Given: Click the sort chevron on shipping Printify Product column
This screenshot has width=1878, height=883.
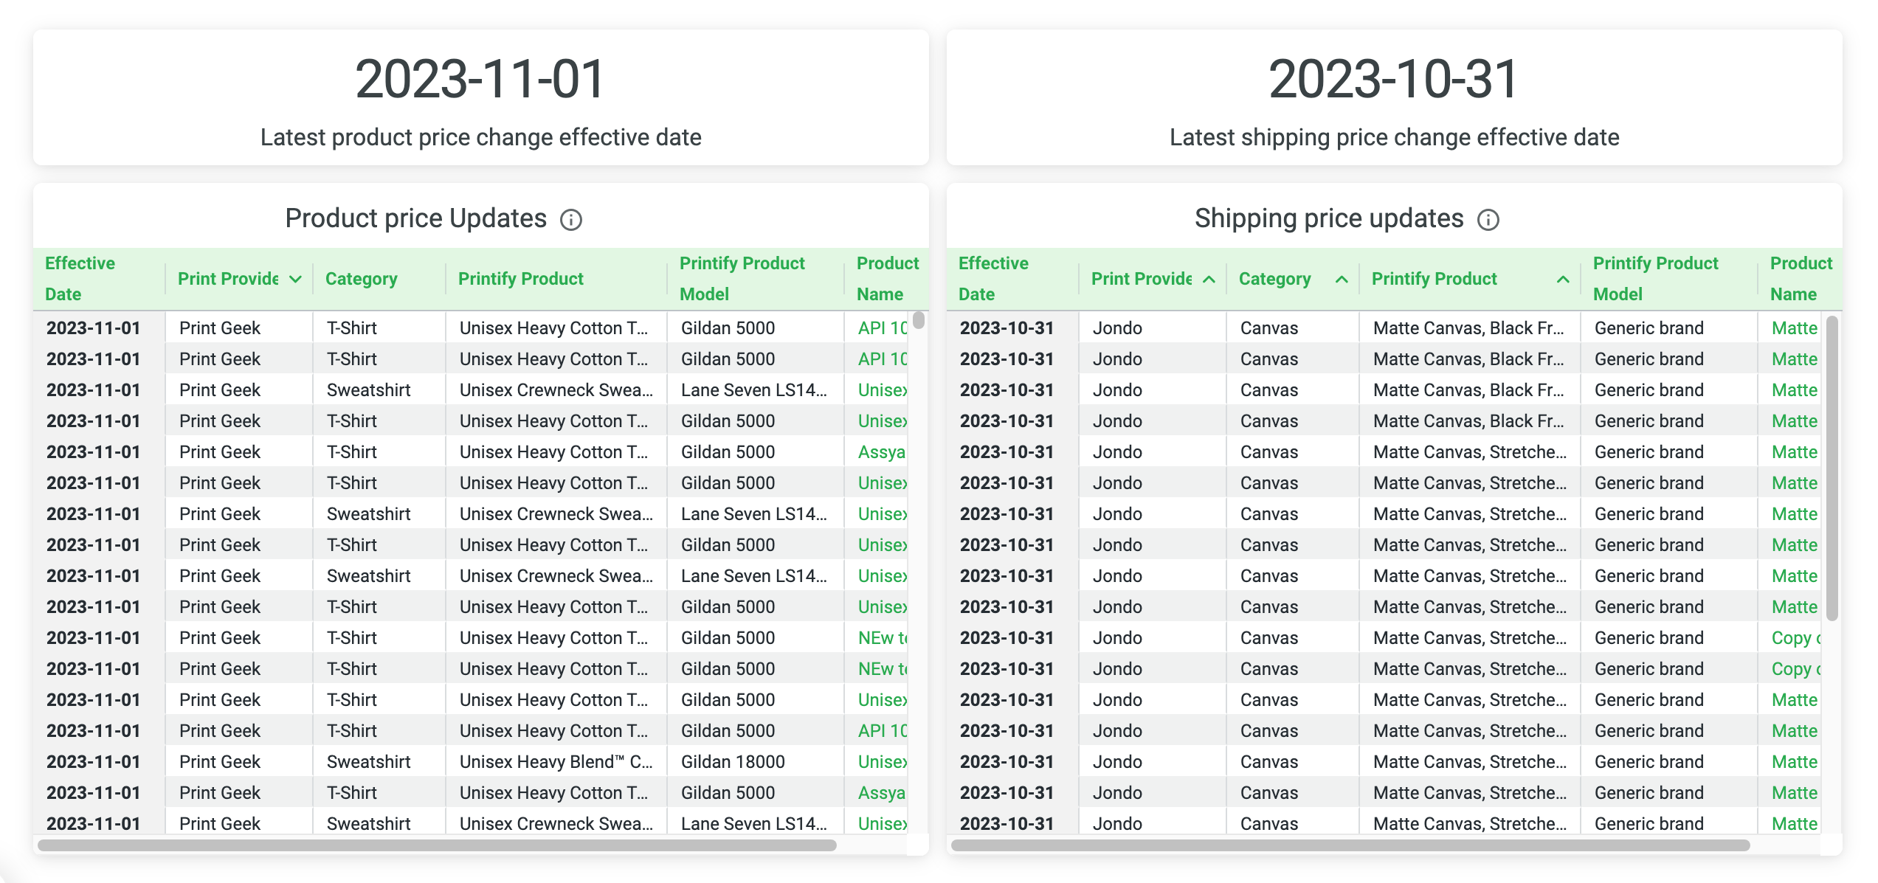Looking at the screenshot, I should (x=1563, y=279).
